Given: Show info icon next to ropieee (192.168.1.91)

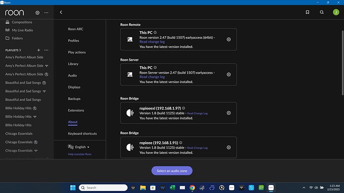Looking at the screenshot, I should (180, 142).
